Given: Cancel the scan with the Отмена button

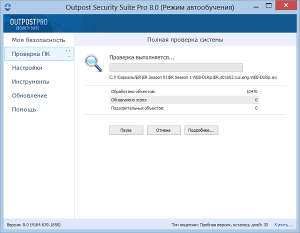Looking at the screenshot, I should click(163, 130).
